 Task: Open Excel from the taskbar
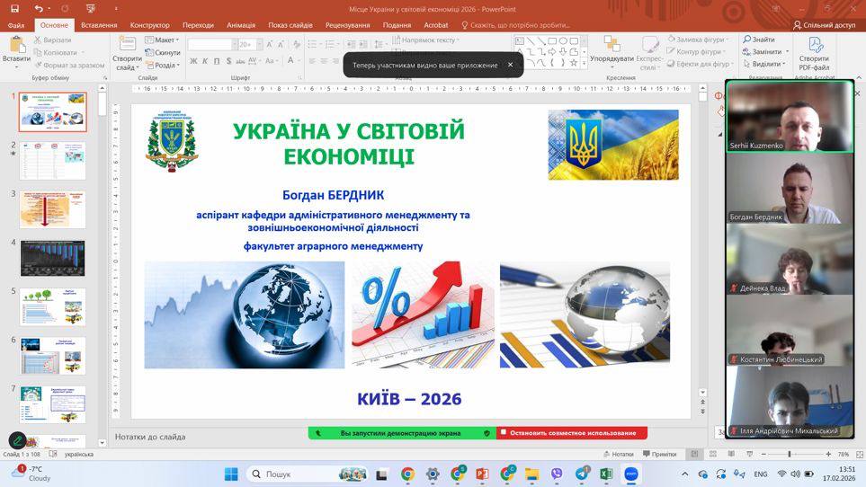coord(606,474)
